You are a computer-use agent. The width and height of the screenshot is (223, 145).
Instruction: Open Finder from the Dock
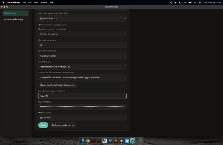pyautogui.click(x=82, y=141)
